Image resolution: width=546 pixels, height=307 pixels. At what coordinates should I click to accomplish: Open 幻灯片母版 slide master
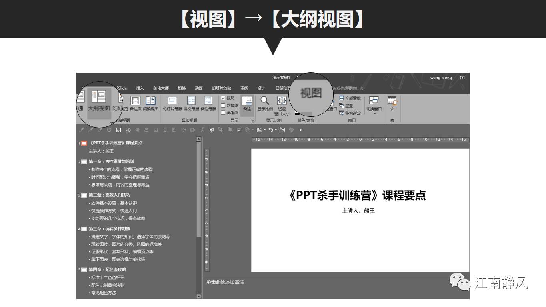click(172, 104)
